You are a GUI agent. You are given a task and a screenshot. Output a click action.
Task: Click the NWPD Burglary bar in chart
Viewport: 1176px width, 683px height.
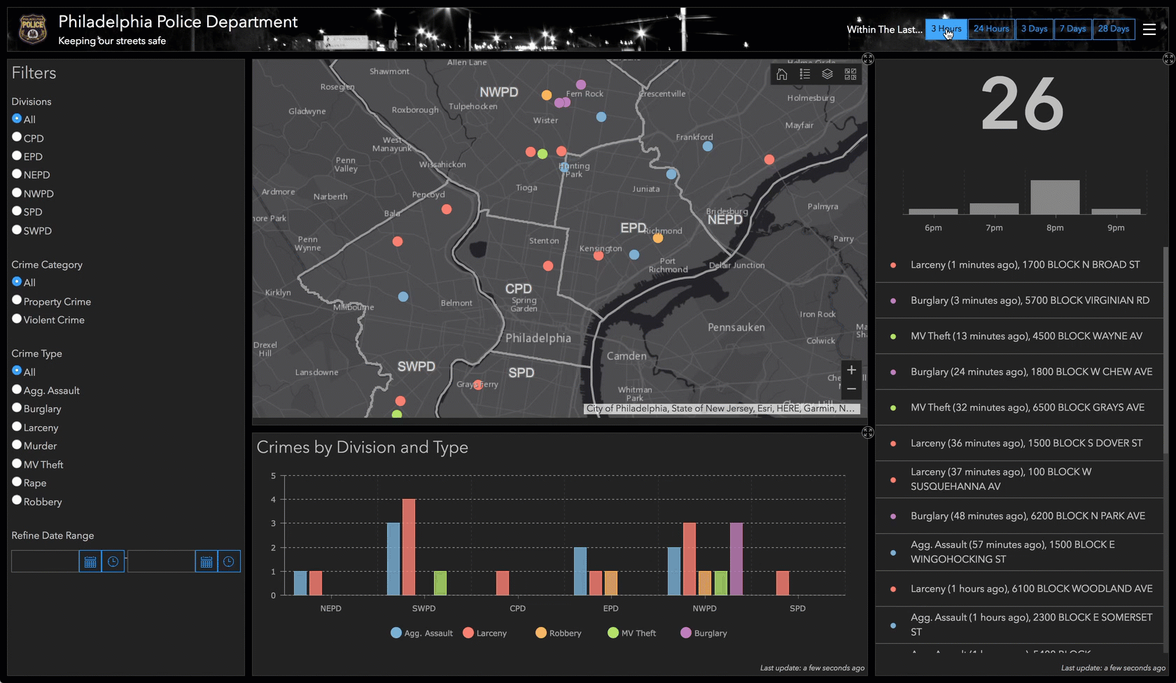736,559
